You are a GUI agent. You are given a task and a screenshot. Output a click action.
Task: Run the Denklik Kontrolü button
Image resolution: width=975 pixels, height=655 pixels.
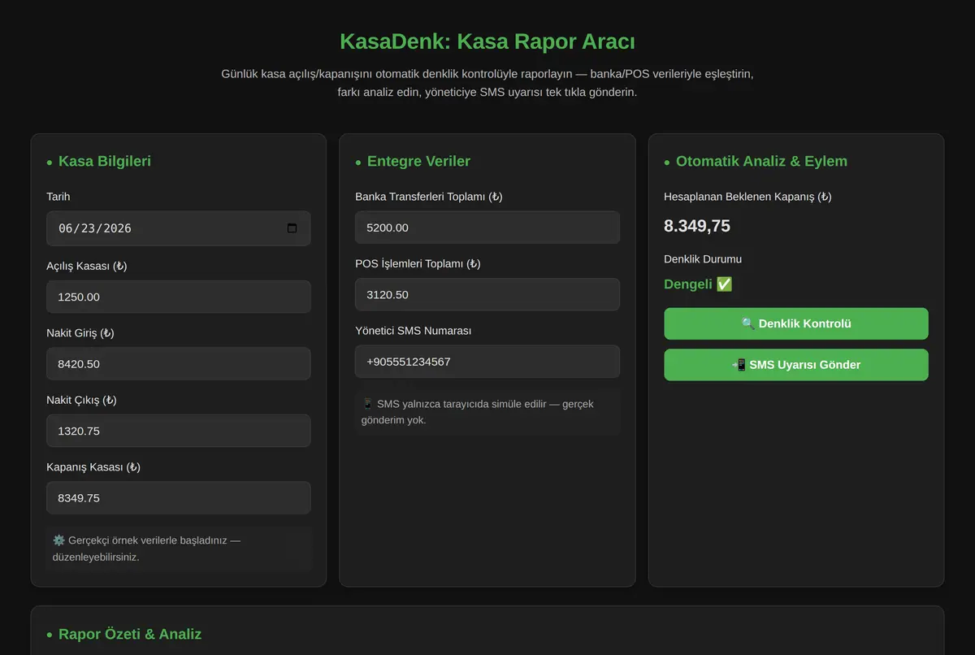point(796,323)
